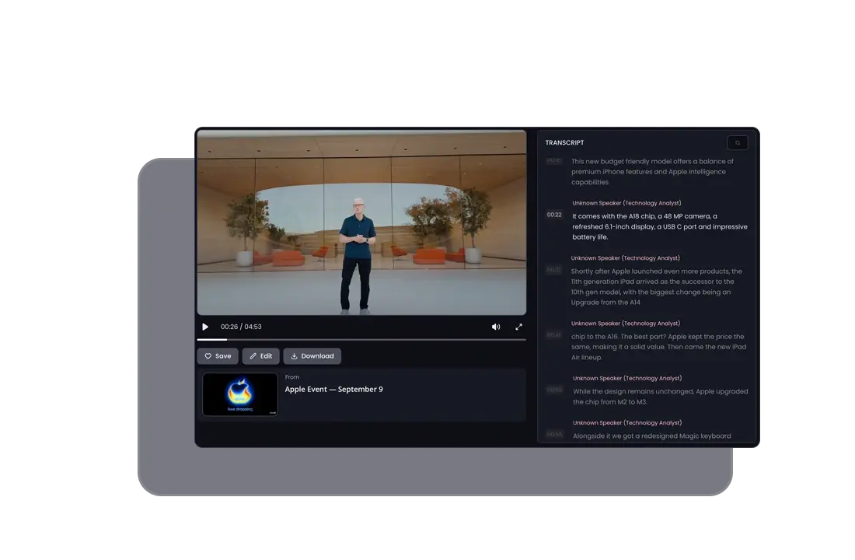Viewport: 855px width, 560px height.
Task: Select the 'It comes with the A18 chip' transcript line
Action: [x=659, y=226]
